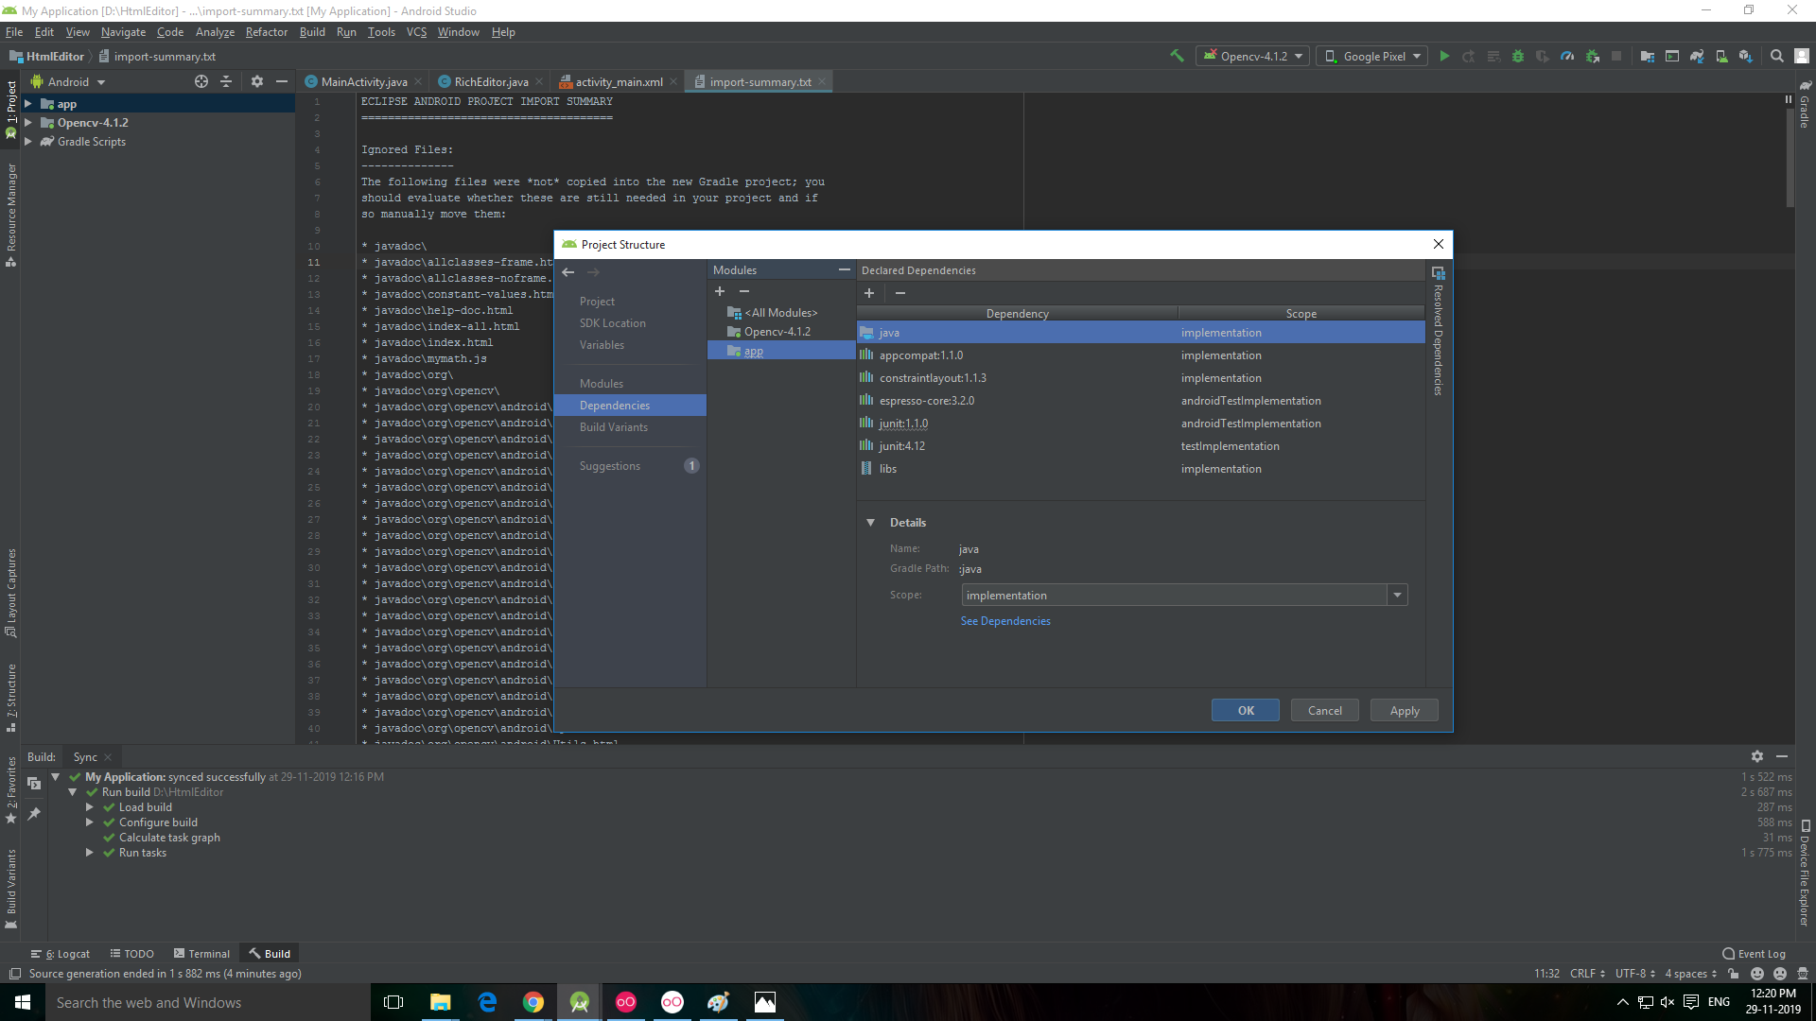
Task: Remove module with minus in Modules pane
Action: 744,291
